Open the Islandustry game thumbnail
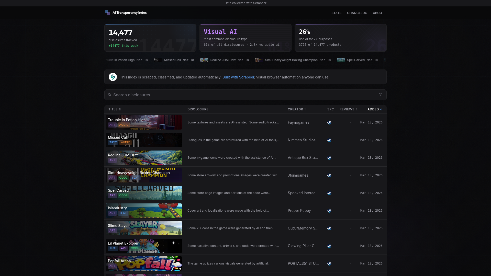This screenshot has width=491, height=276. [153, 211]
